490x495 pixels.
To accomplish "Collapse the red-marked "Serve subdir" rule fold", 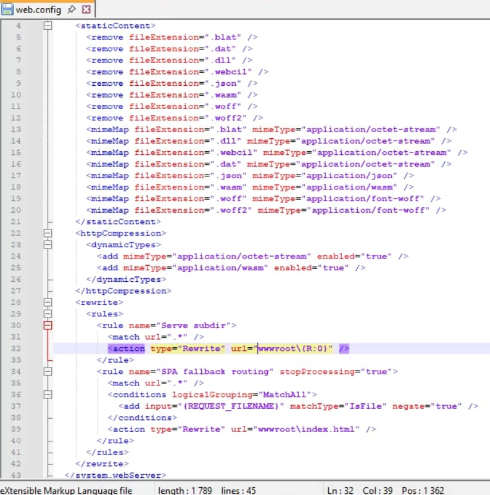I will pyautogui.click(x=48, y=325).
